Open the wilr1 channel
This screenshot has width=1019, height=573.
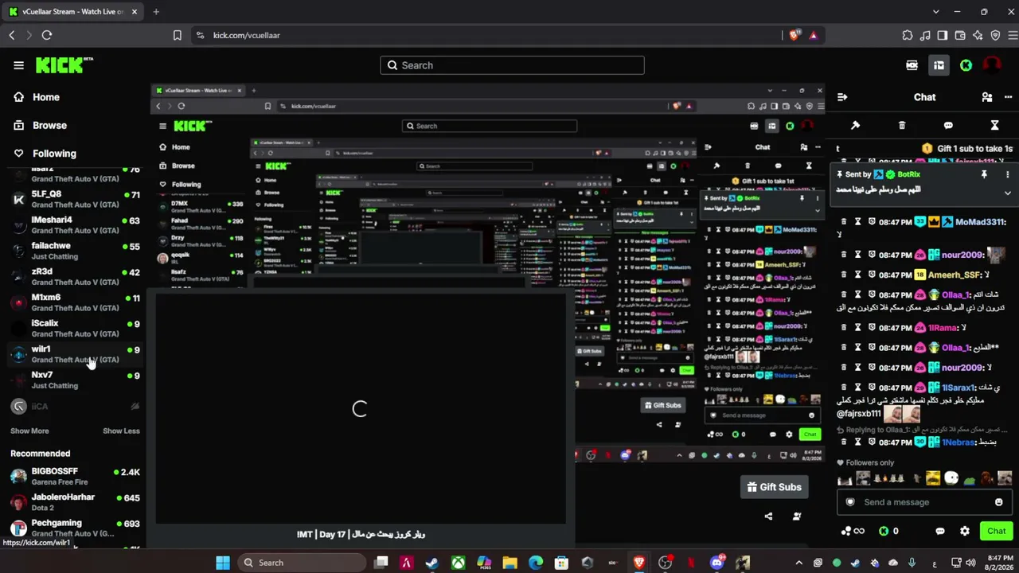click(75, 354)
